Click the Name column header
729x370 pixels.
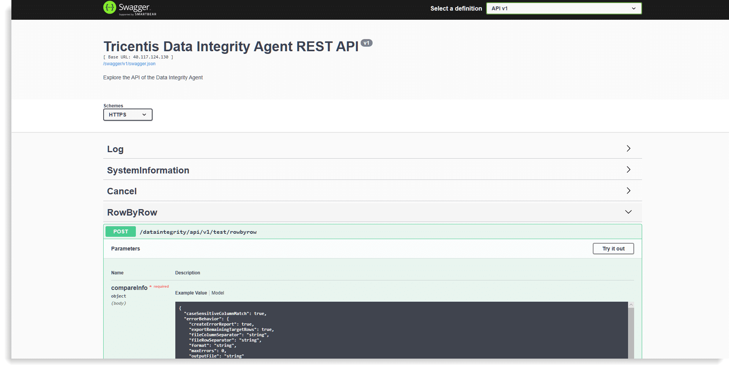pyautogui.click(x=117, y=273)
